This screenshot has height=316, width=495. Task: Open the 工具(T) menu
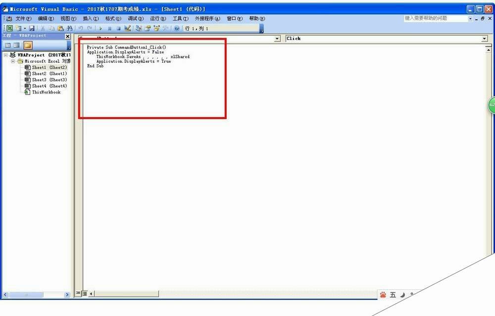coord(180,19)
